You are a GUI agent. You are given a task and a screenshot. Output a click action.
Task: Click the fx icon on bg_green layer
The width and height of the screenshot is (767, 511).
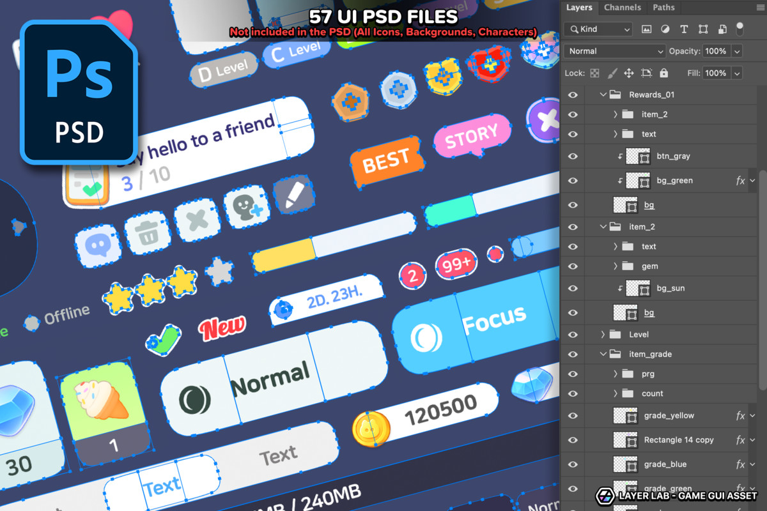pyautogui.click(x=740, y=181)
